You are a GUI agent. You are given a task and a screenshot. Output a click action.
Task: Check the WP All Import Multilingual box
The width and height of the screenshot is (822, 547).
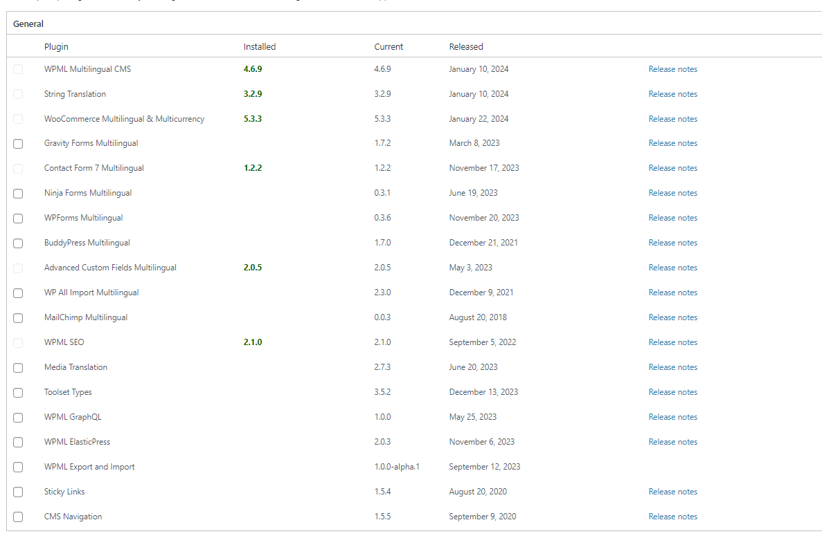(18, 293)
